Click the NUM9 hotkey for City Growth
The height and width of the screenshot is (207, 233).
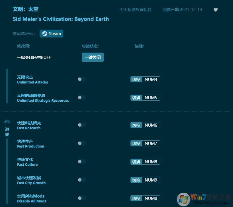pyautogui.click(x=145, y=180)
